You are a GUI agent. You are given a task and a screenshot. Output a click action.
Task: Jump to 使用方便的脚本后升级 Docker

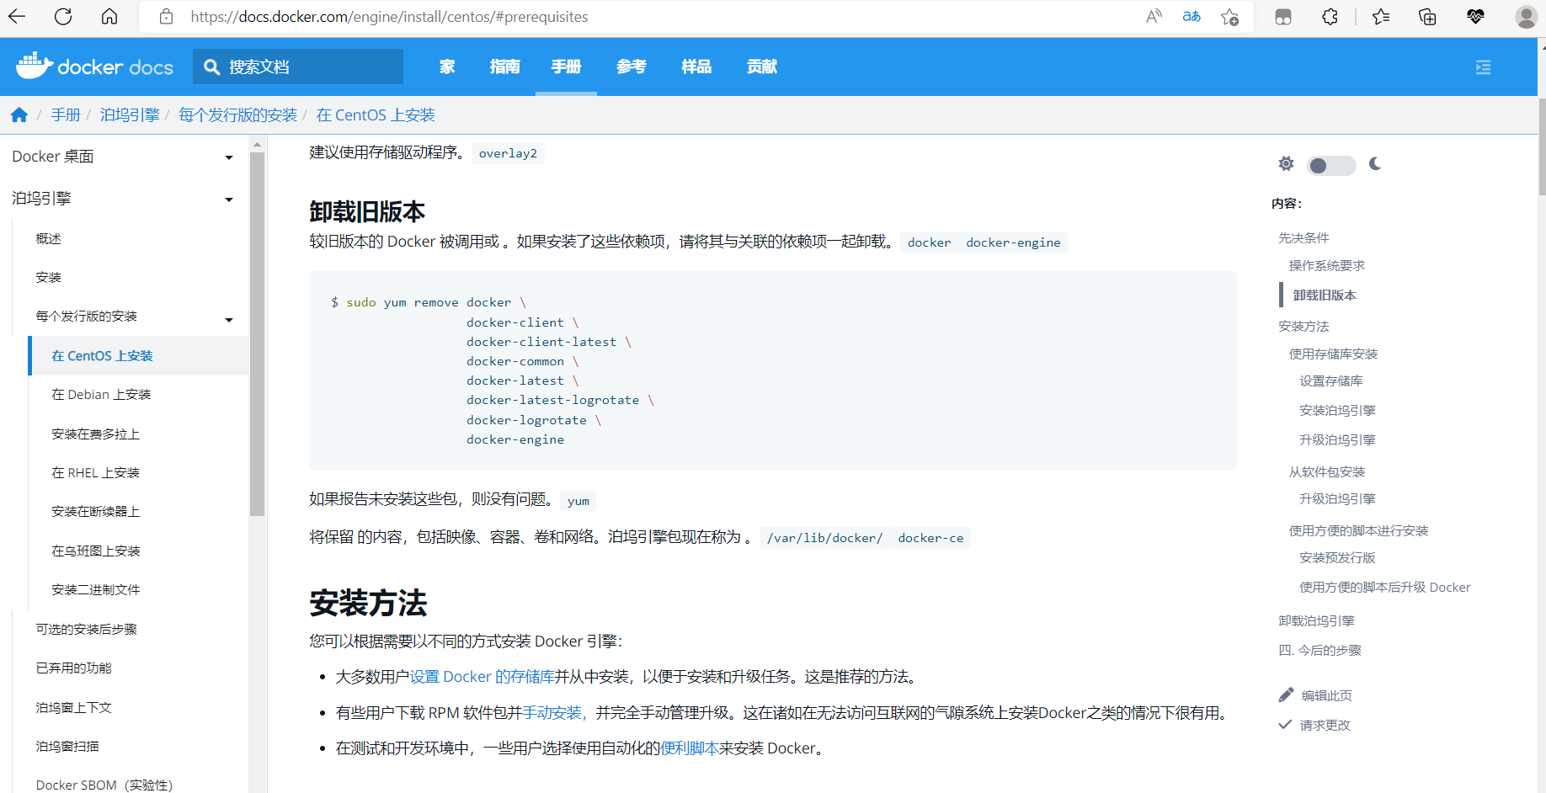point(1384,588)
